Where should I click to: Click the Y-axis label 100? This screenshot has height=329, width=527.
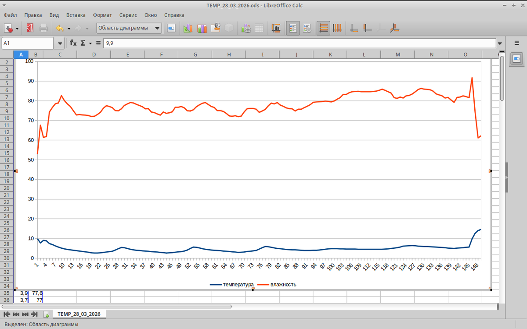29,61
